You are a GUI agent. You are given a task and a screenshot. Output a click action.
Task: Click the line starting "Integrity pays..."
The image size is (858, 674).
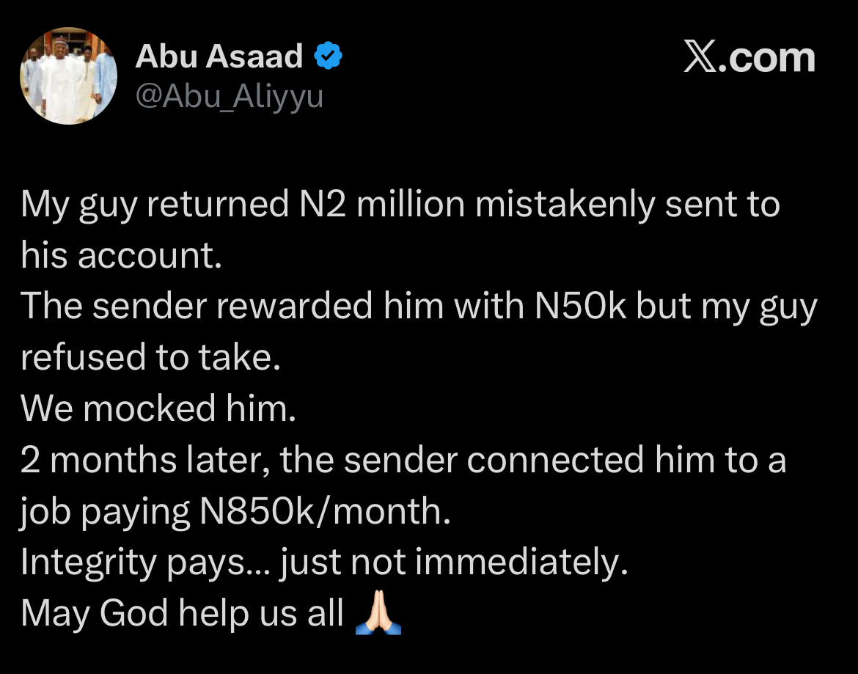tap(324, 563)
